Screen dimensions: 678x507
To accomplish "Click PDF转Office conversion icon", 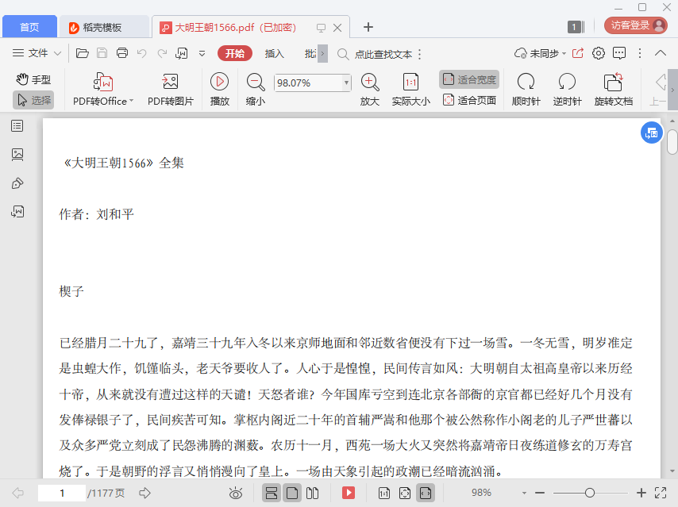I will point(103,83).
